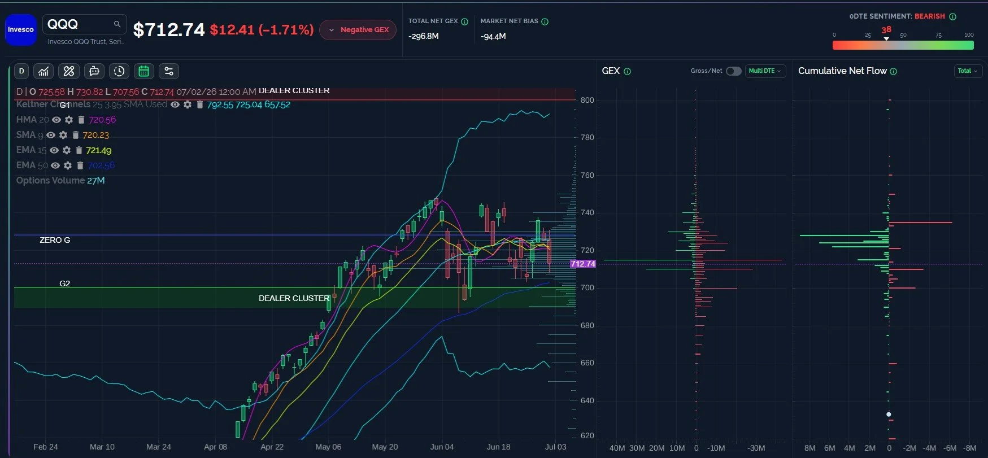
Task: Click the $712.74 header price
Action: (169, 29)
